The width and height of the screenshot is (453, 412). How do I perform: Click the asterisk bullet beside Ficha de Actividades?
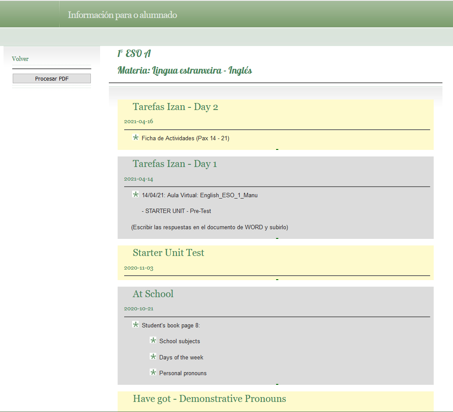coord(136,138)
